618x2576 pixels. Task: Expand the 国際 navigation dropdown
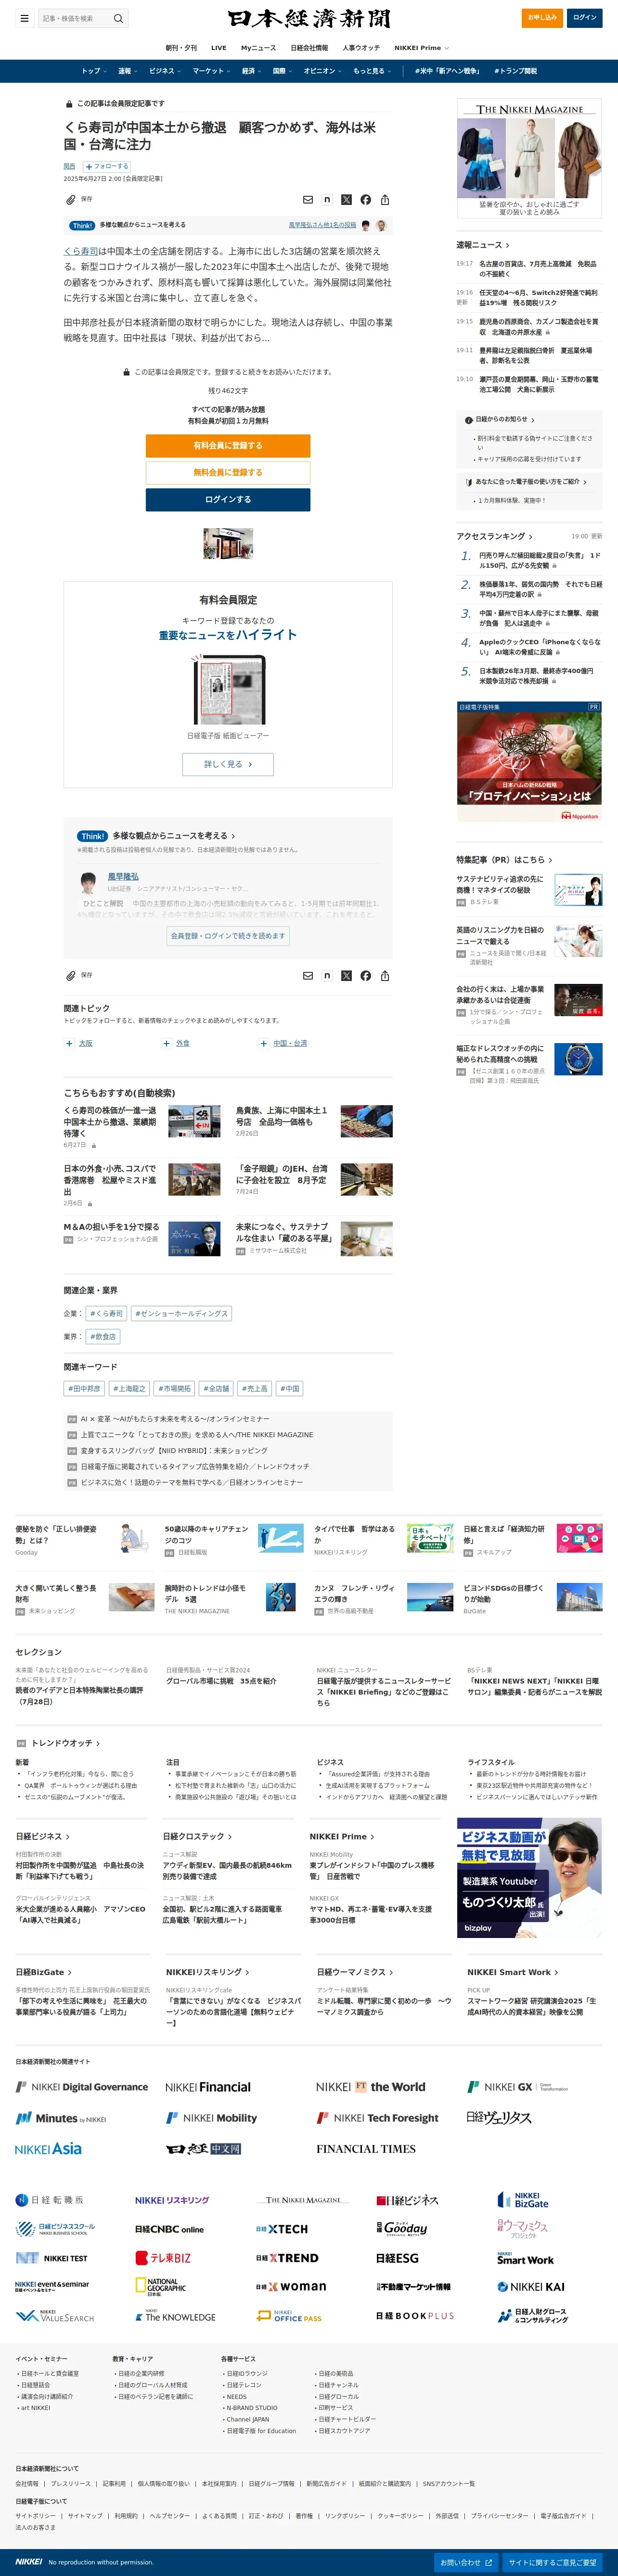pos(283,71)
